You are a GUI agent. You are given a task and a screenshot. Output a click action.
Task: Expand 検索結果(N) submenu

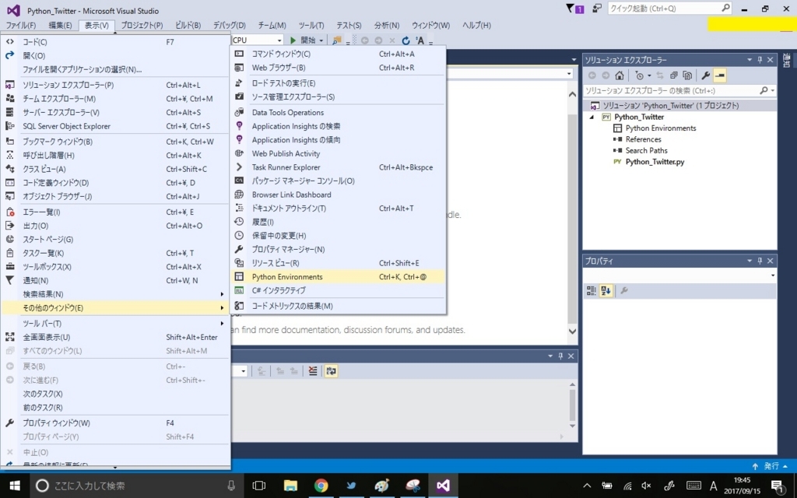pos(115,294)
